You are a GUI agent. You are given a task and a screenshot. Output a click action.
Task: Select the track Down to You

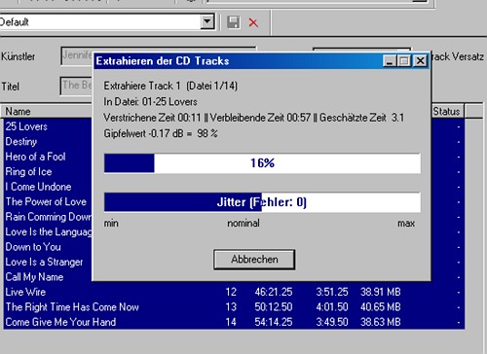33,247
